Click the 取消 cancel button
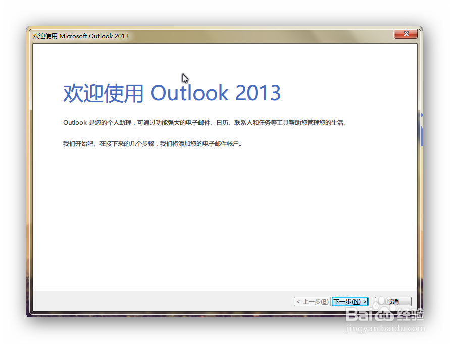 [x=393, y=301]
